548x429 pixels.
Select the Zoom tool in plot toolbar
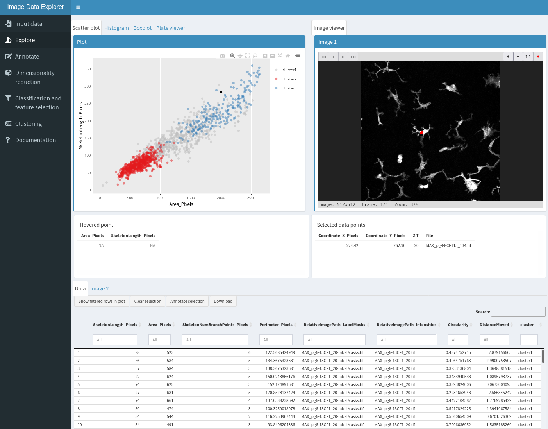(x=232, y=56)
